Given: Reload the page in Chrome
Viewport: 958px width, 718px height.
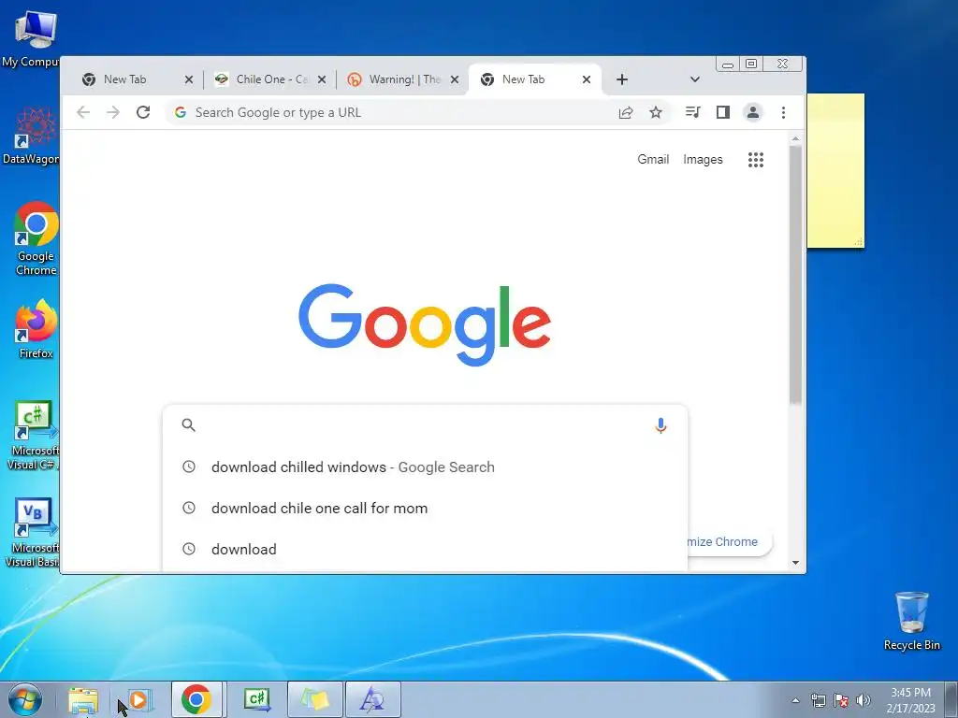Looking at the screenshot, I should [x=143, y=112].
